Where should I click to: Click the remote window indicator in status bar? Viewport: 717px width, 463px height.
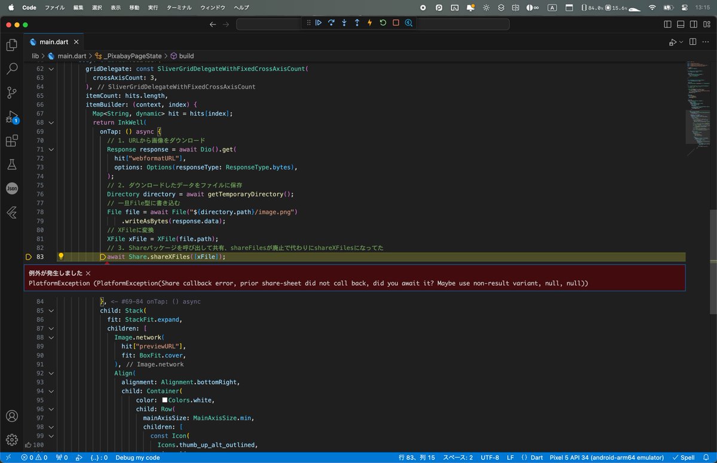(x=8, y=458)
